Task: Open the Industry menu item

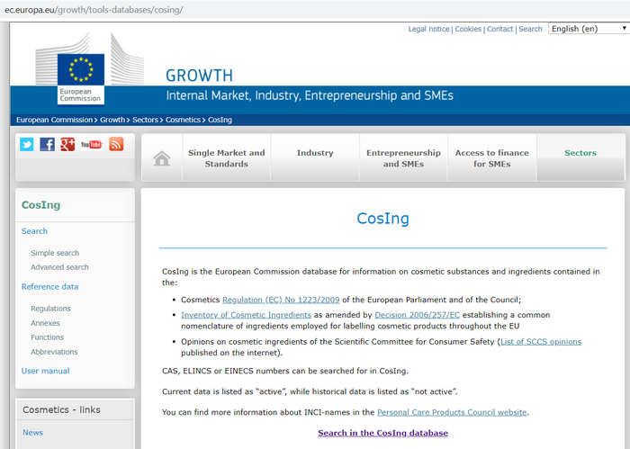Action: (315, 153)
